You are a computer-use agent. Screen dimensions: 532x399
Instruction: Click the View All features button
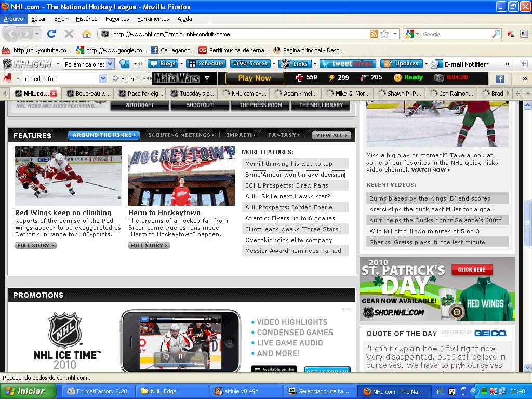click(331, 135)
